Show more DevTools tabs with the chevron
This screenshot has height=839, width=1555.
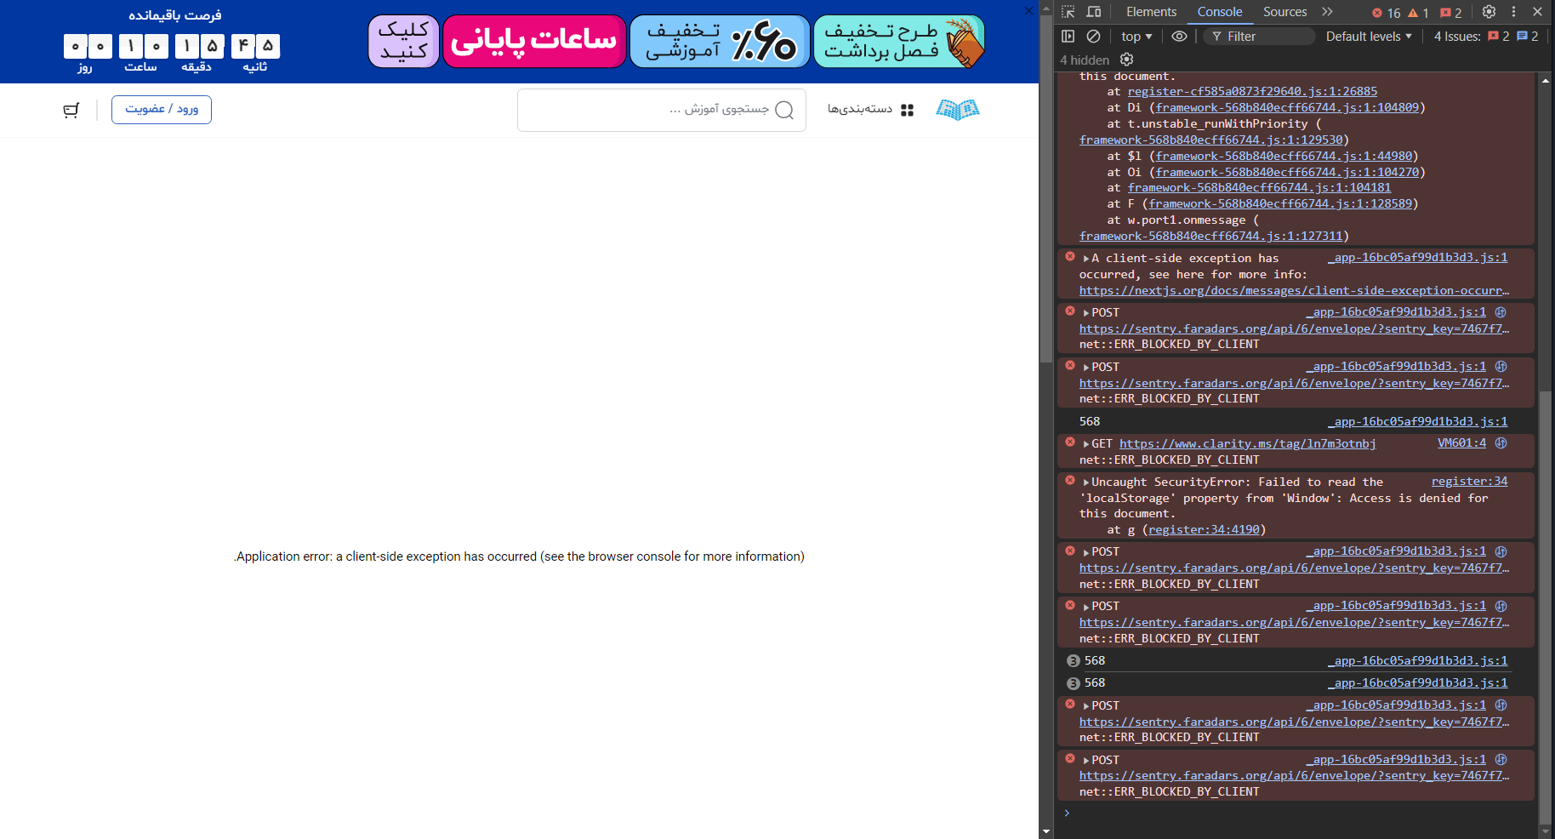pyautogui.click(x=1328, y=12)
